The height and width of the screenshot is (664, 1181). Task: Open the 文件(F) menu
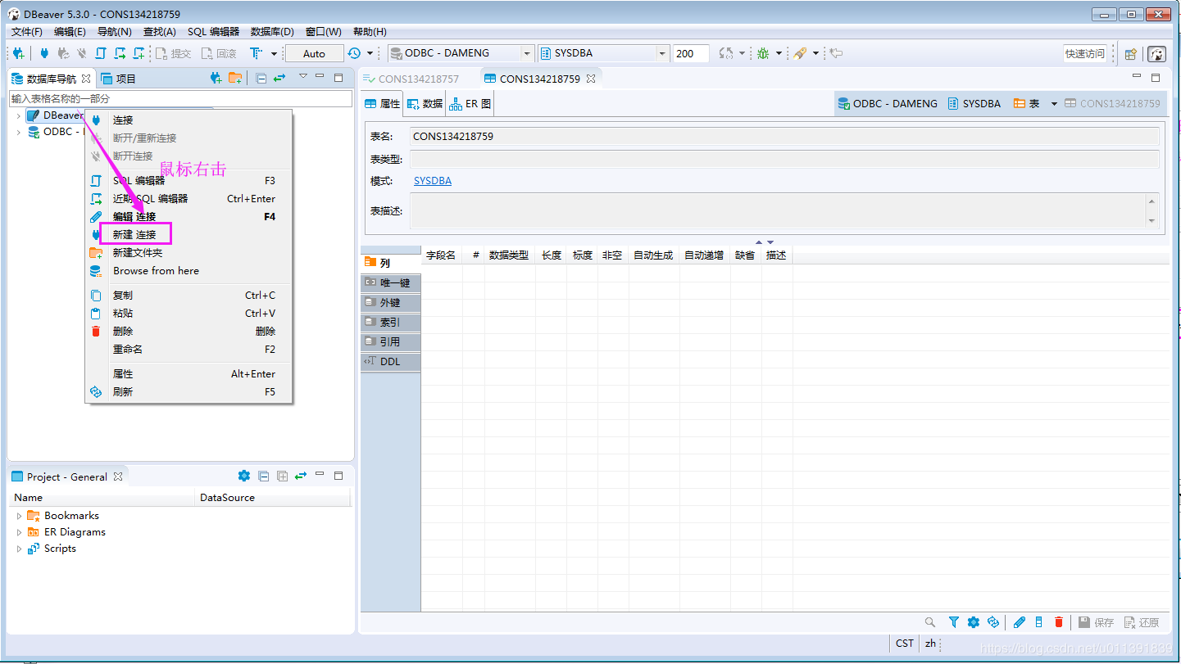(x=27, y=32)
